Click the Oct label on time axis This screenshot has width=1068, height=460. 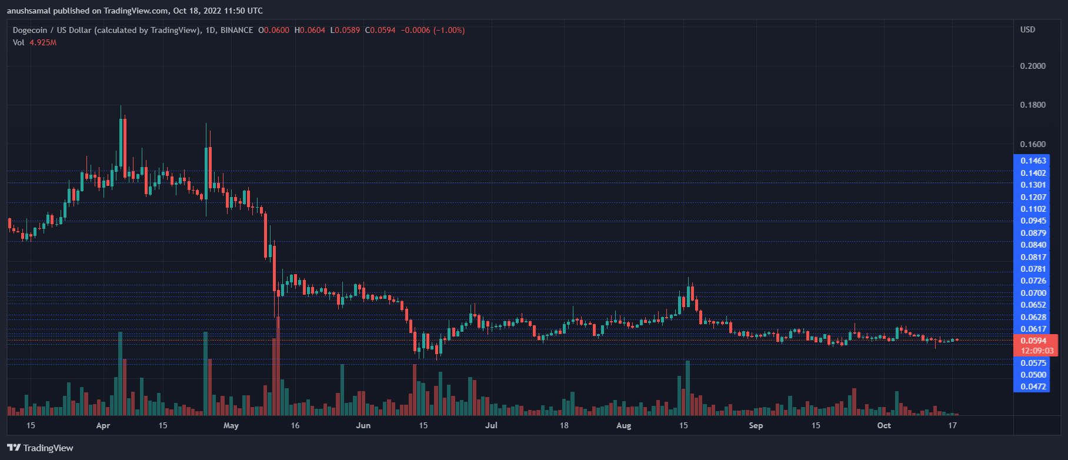tap(884, 425)
